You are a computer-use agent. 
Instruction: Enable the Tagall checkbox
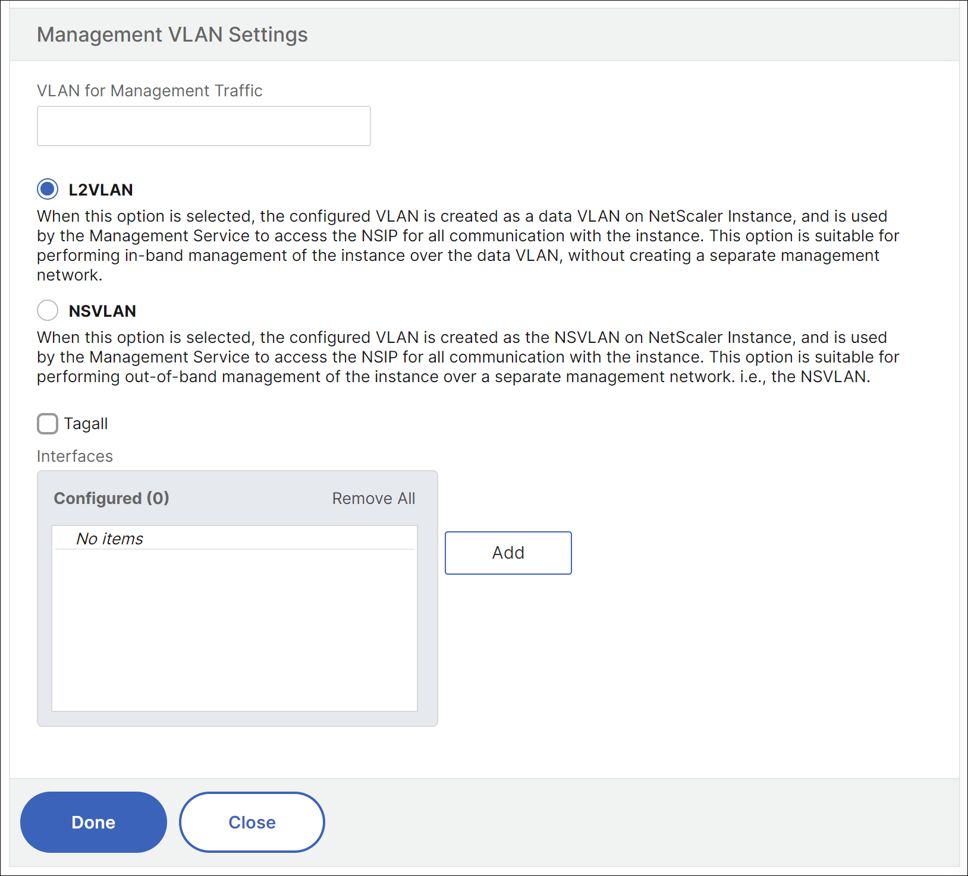pos(48,424)
